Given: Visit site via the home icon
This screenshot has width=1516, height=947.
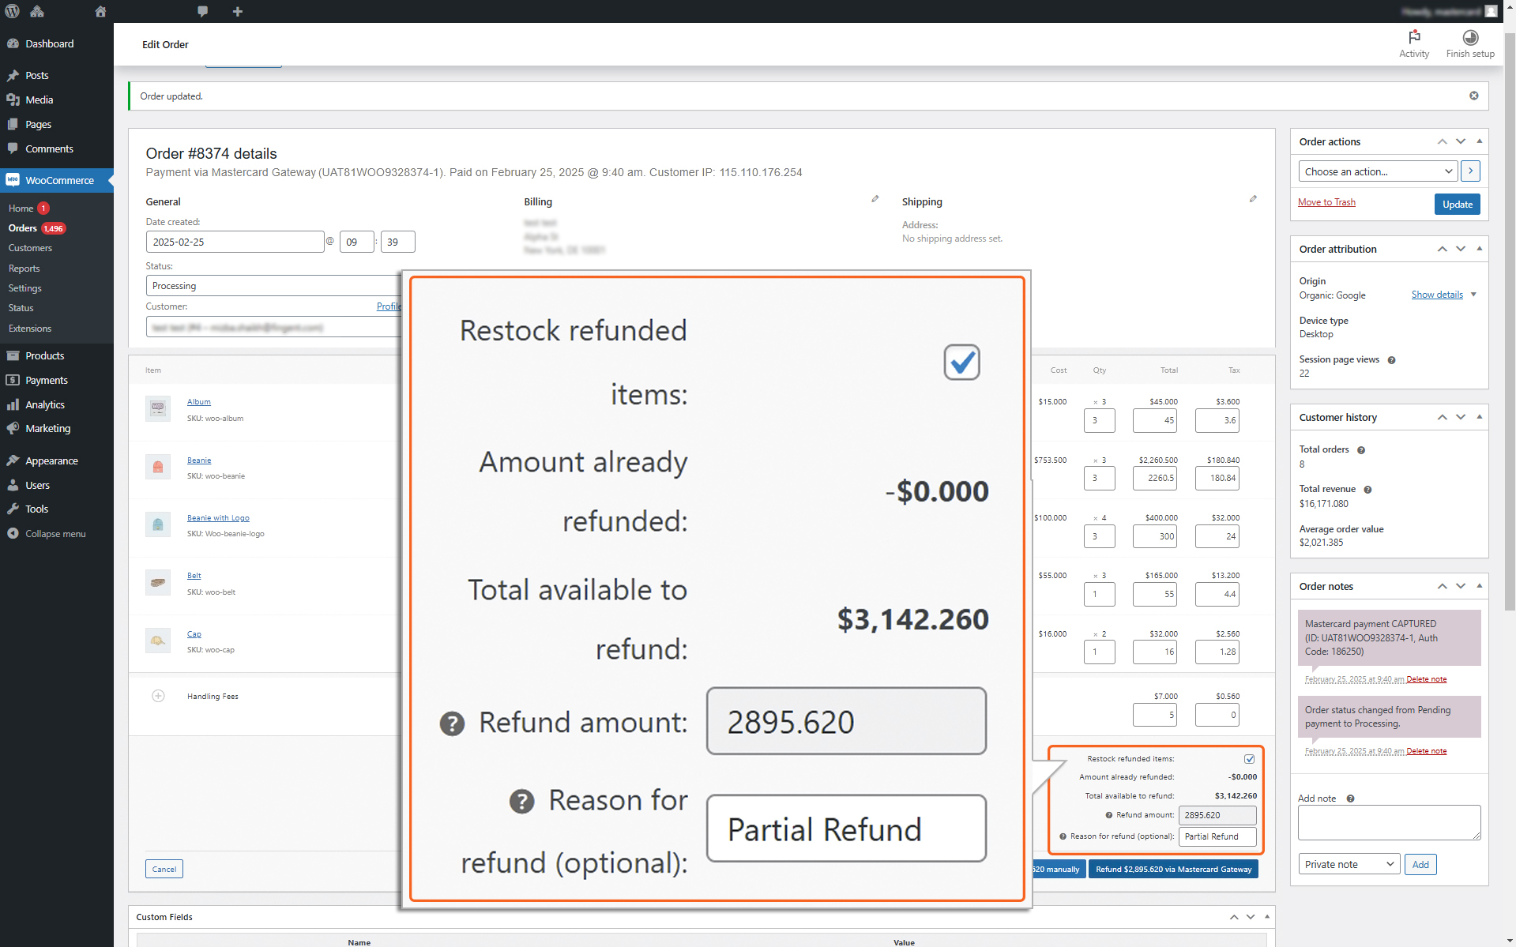Looking at the screenshot, I should [100, 11].
